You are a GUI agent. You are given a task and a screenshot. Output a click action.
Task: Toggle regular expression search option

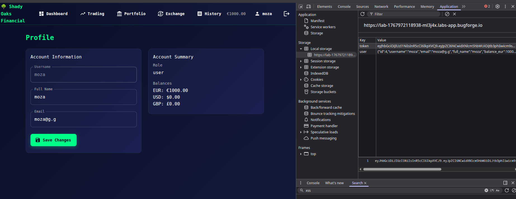(492, 190)
